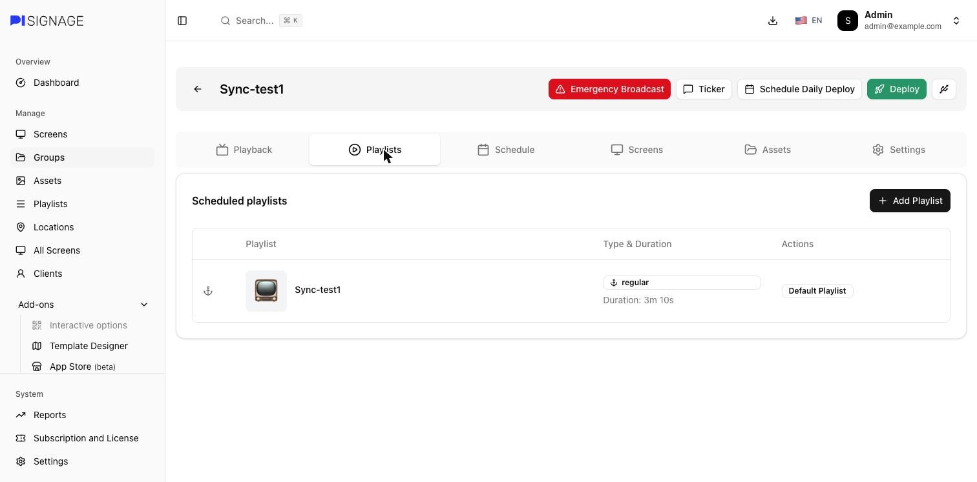
Task: Click the Sync-test1 playlist TV thumbnail
Action: (266, 291)
